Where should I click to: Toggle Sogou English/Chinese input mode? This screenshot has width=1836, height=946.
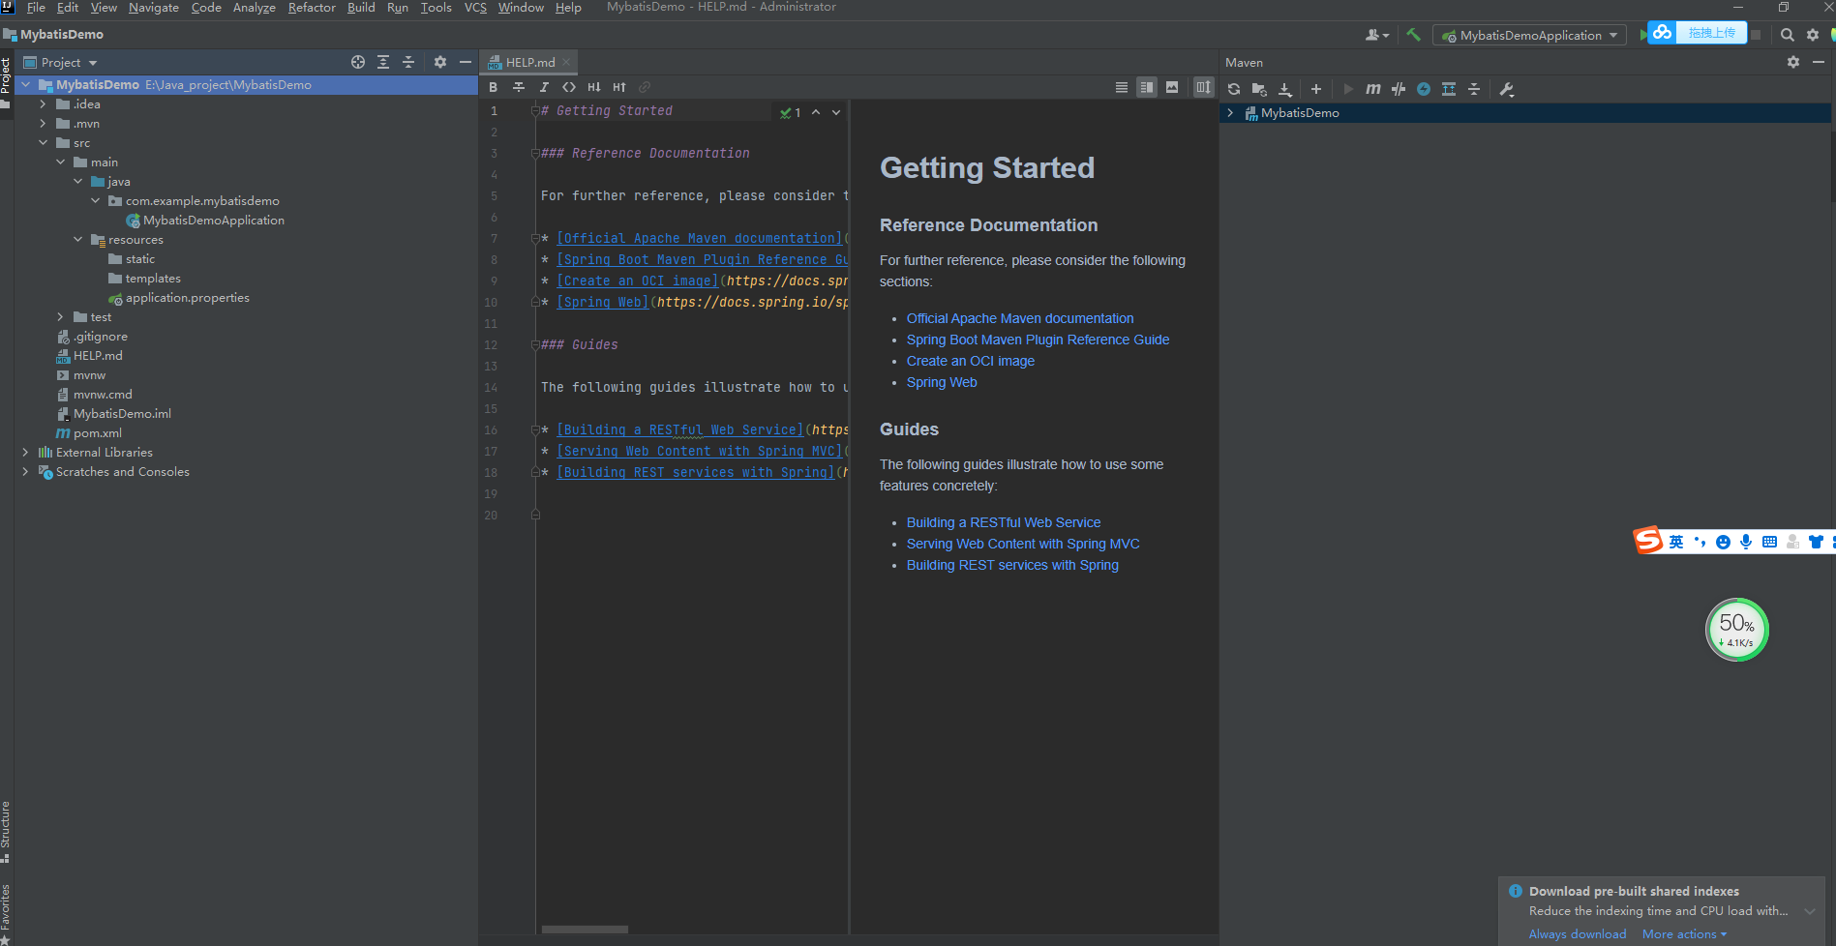tap(1676, 542)
